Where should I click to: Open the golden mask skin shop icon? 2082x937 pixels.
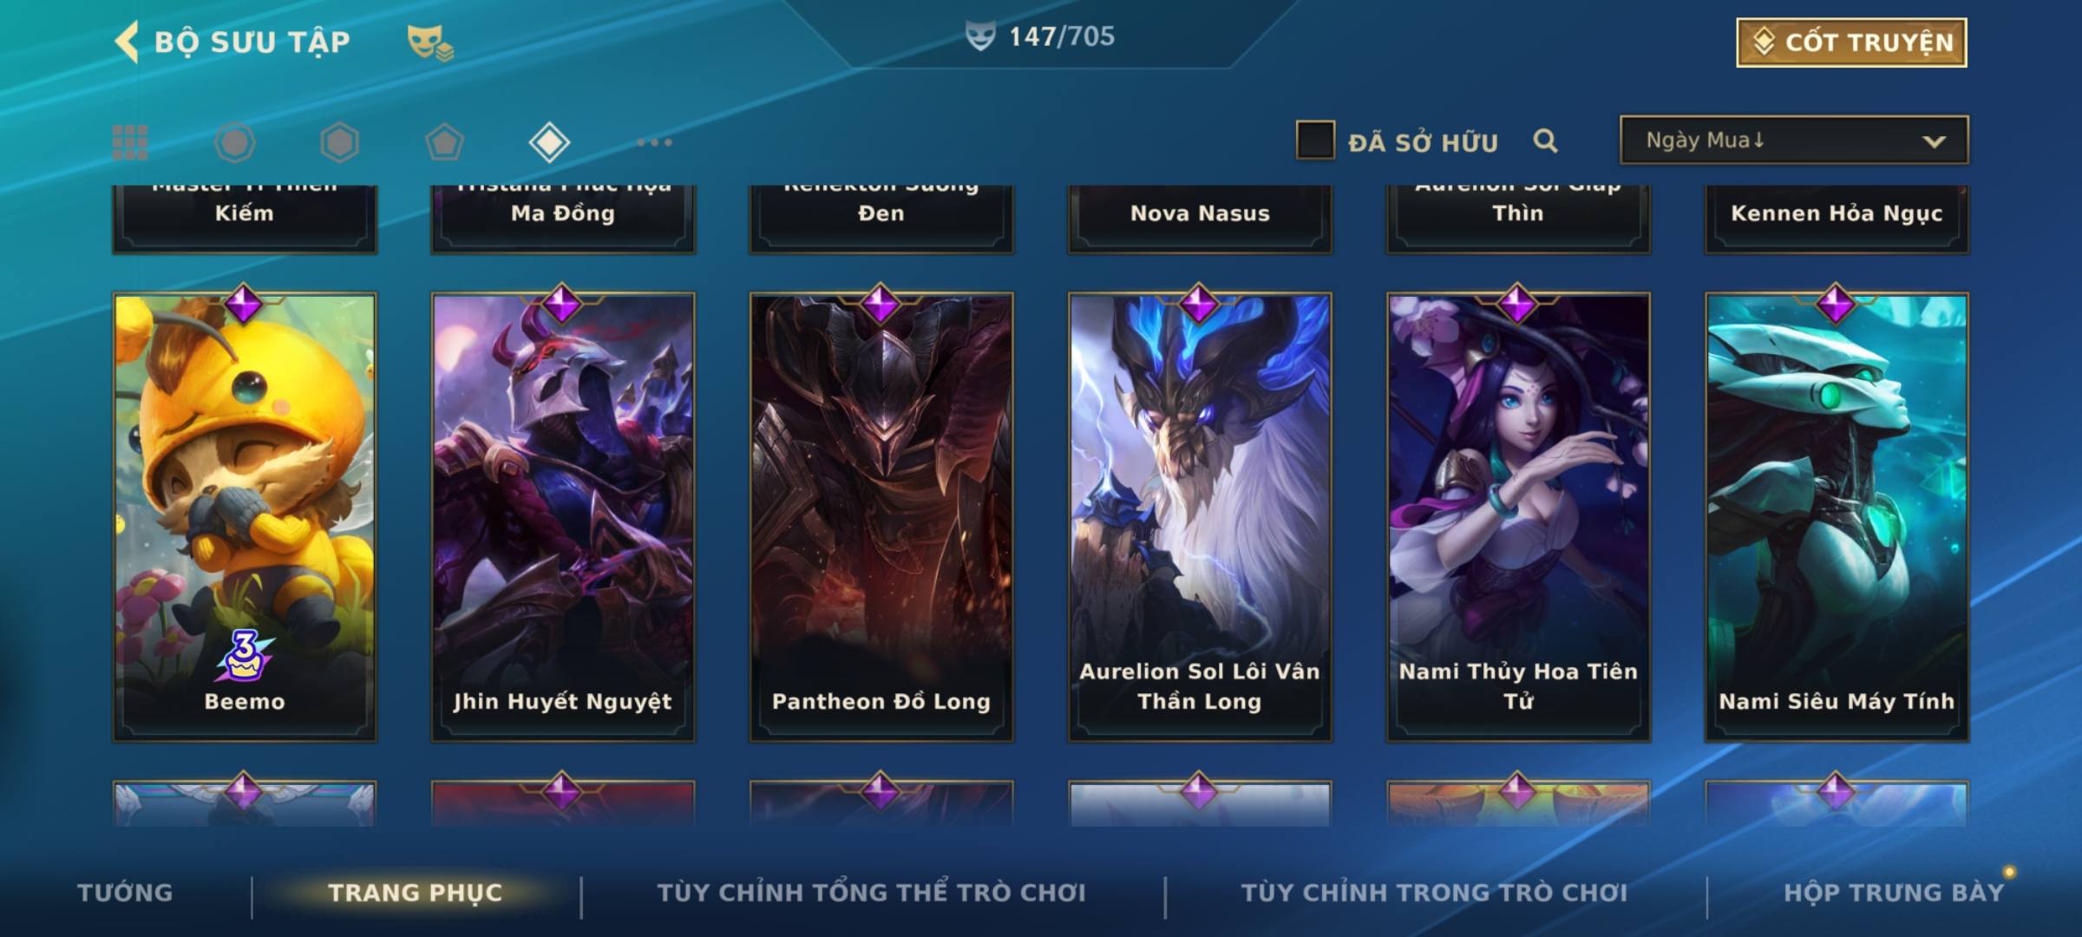[430, 42]
